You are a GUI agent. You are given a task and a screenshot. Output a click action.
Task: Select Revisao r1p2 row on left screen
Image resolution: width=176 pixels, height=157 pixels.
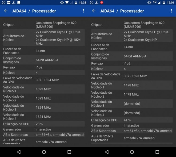pyautogui.click(x=44, y=67)
